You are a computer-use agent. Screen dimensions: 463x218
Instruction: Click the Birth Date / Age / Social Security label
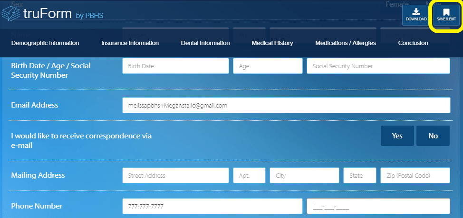(51, 70)
